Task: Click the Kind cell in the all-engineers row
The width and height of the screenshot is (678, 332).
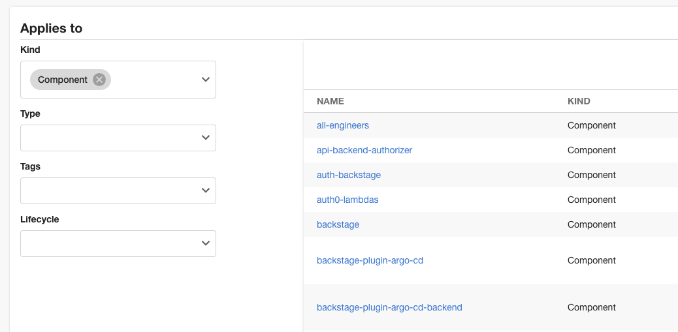Action: (592, 125)
